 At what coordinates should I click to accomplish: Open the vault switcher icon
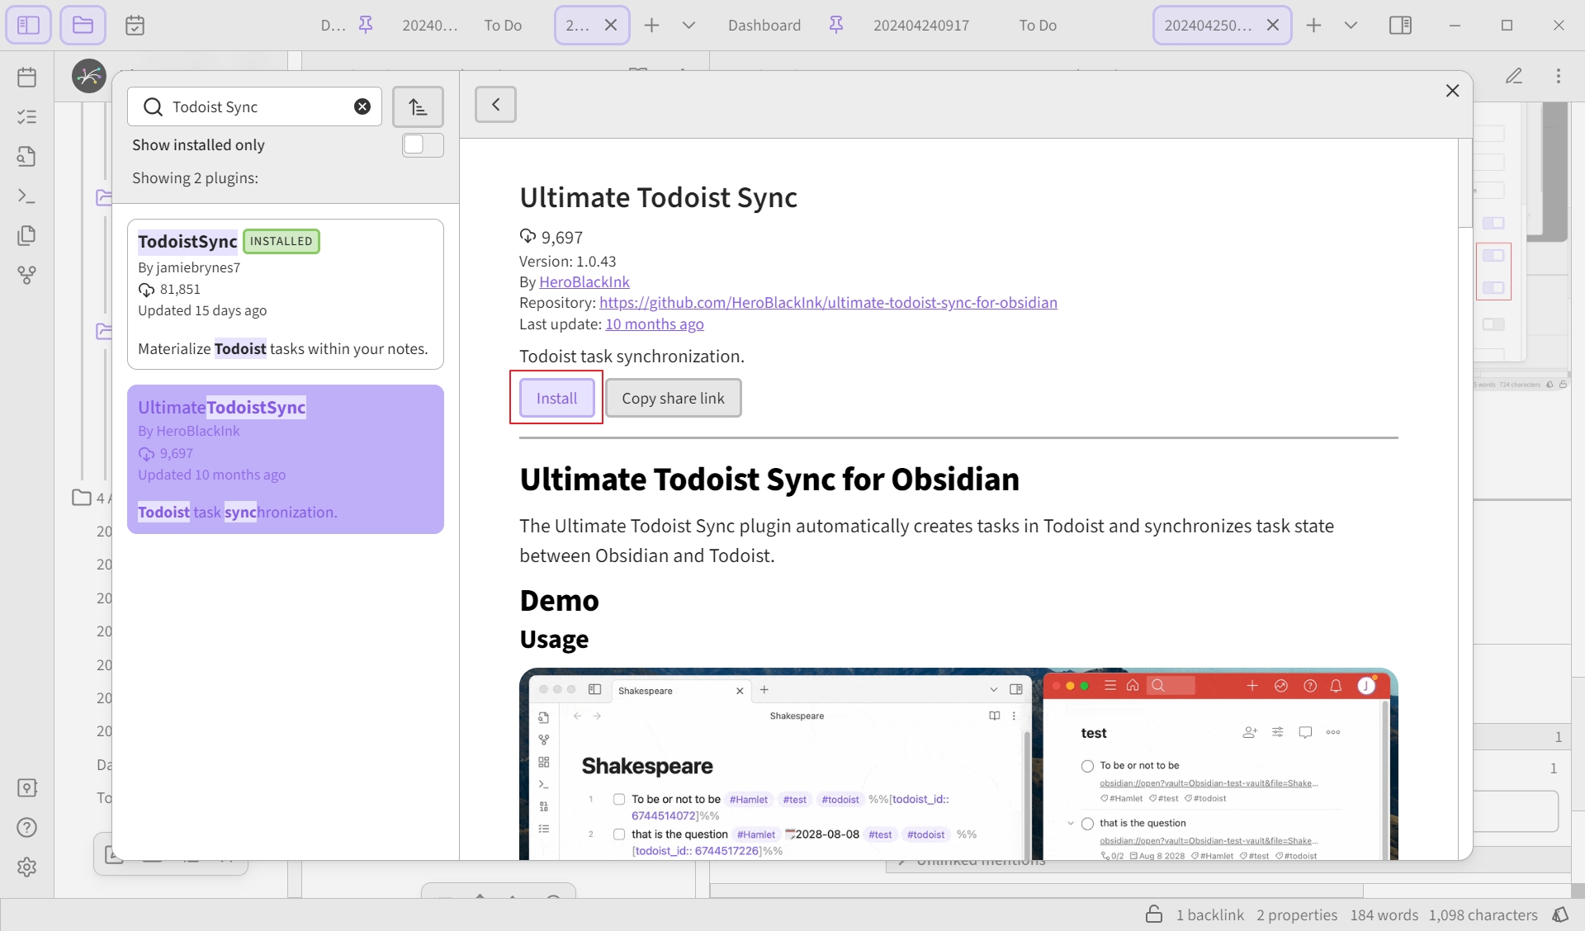[27, 787]
